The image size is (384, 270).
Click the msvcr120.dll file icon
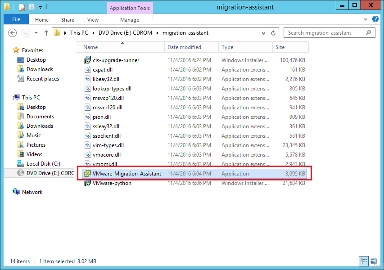tap(87, 107)
